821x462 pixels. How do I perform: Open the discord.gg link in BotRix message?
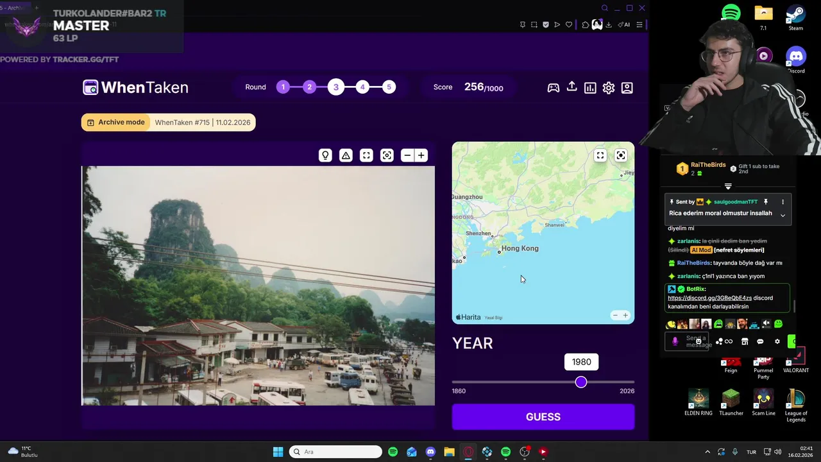[709, 298]
